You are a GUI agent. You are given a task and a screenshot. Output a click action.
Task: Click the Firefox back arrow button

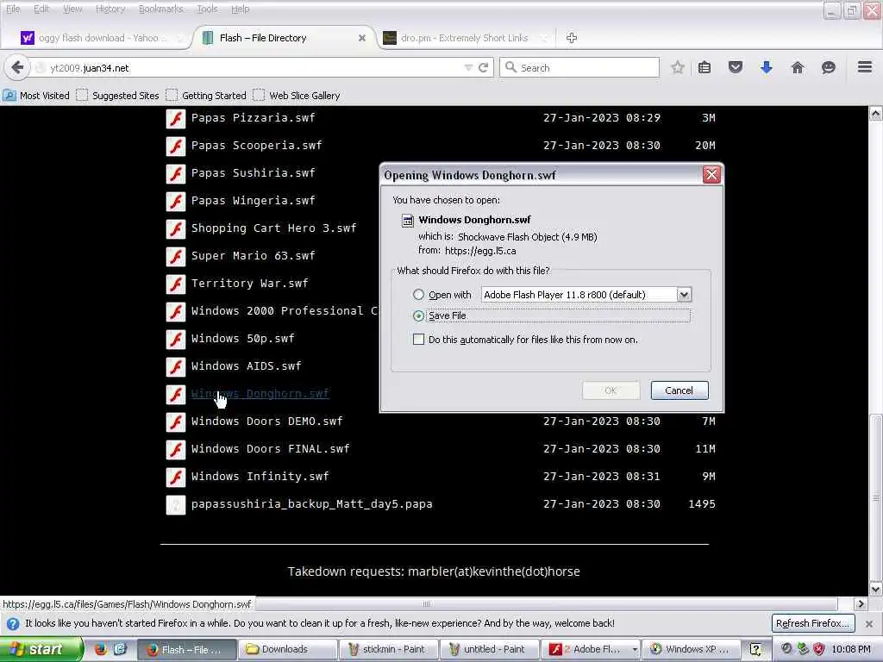tap(17, 67)
